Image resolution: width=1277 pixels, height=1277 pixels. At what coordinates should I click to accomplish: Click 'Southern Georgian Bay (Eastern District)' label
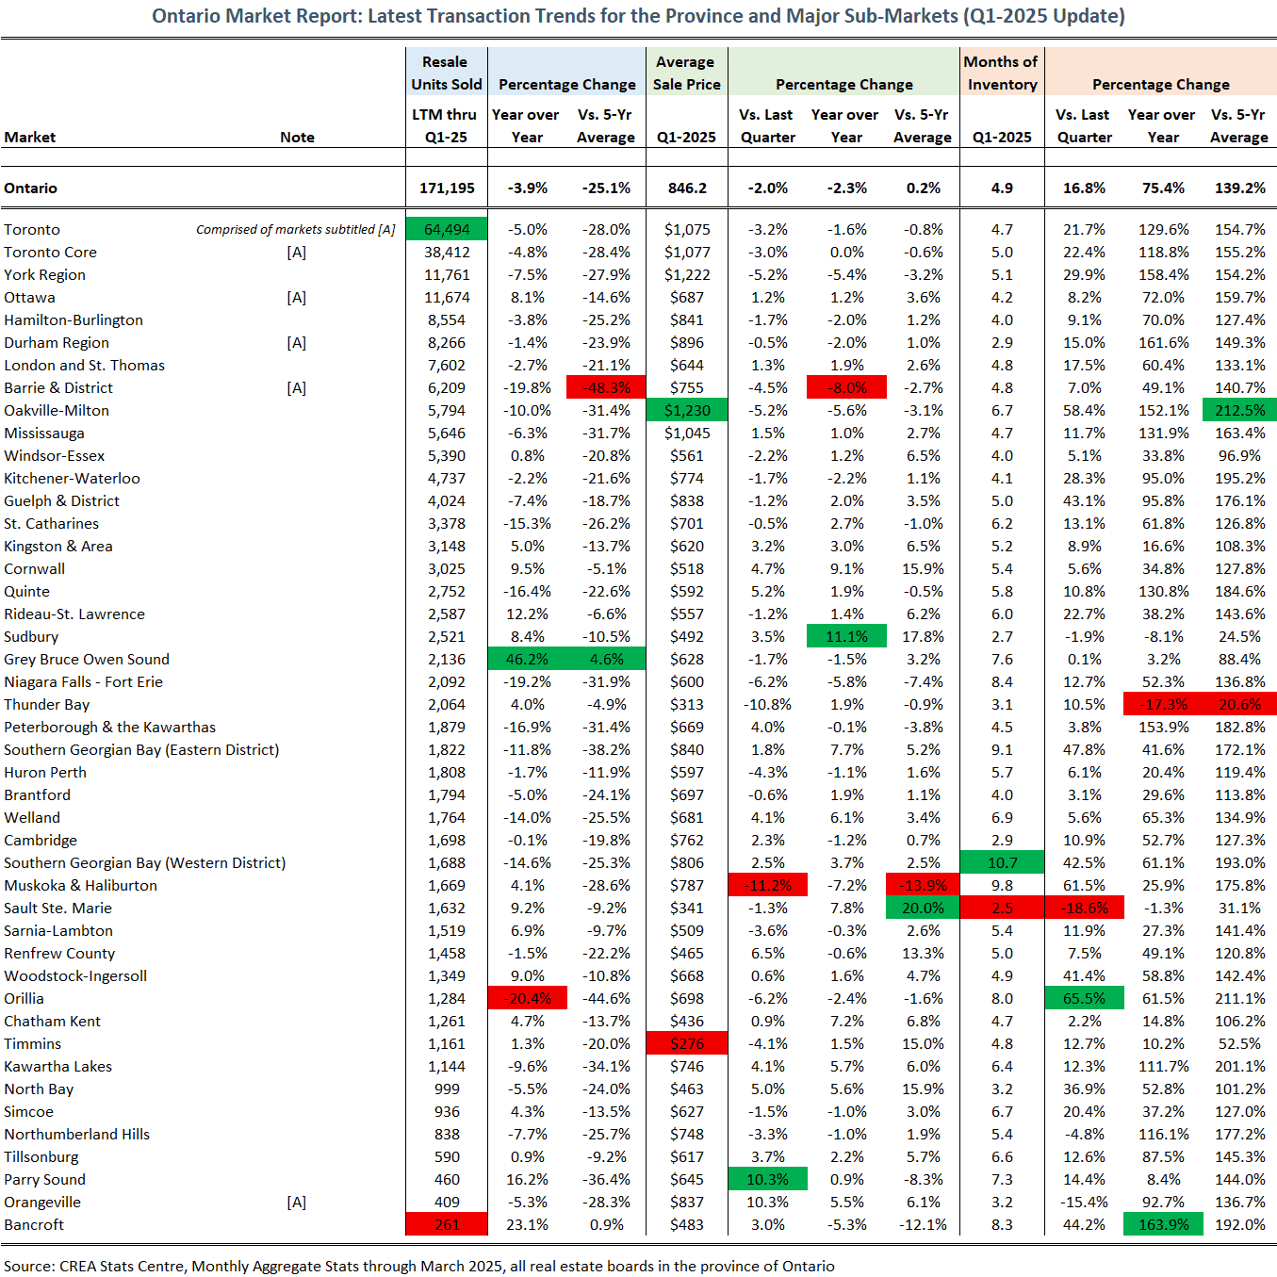pos(141,750)
